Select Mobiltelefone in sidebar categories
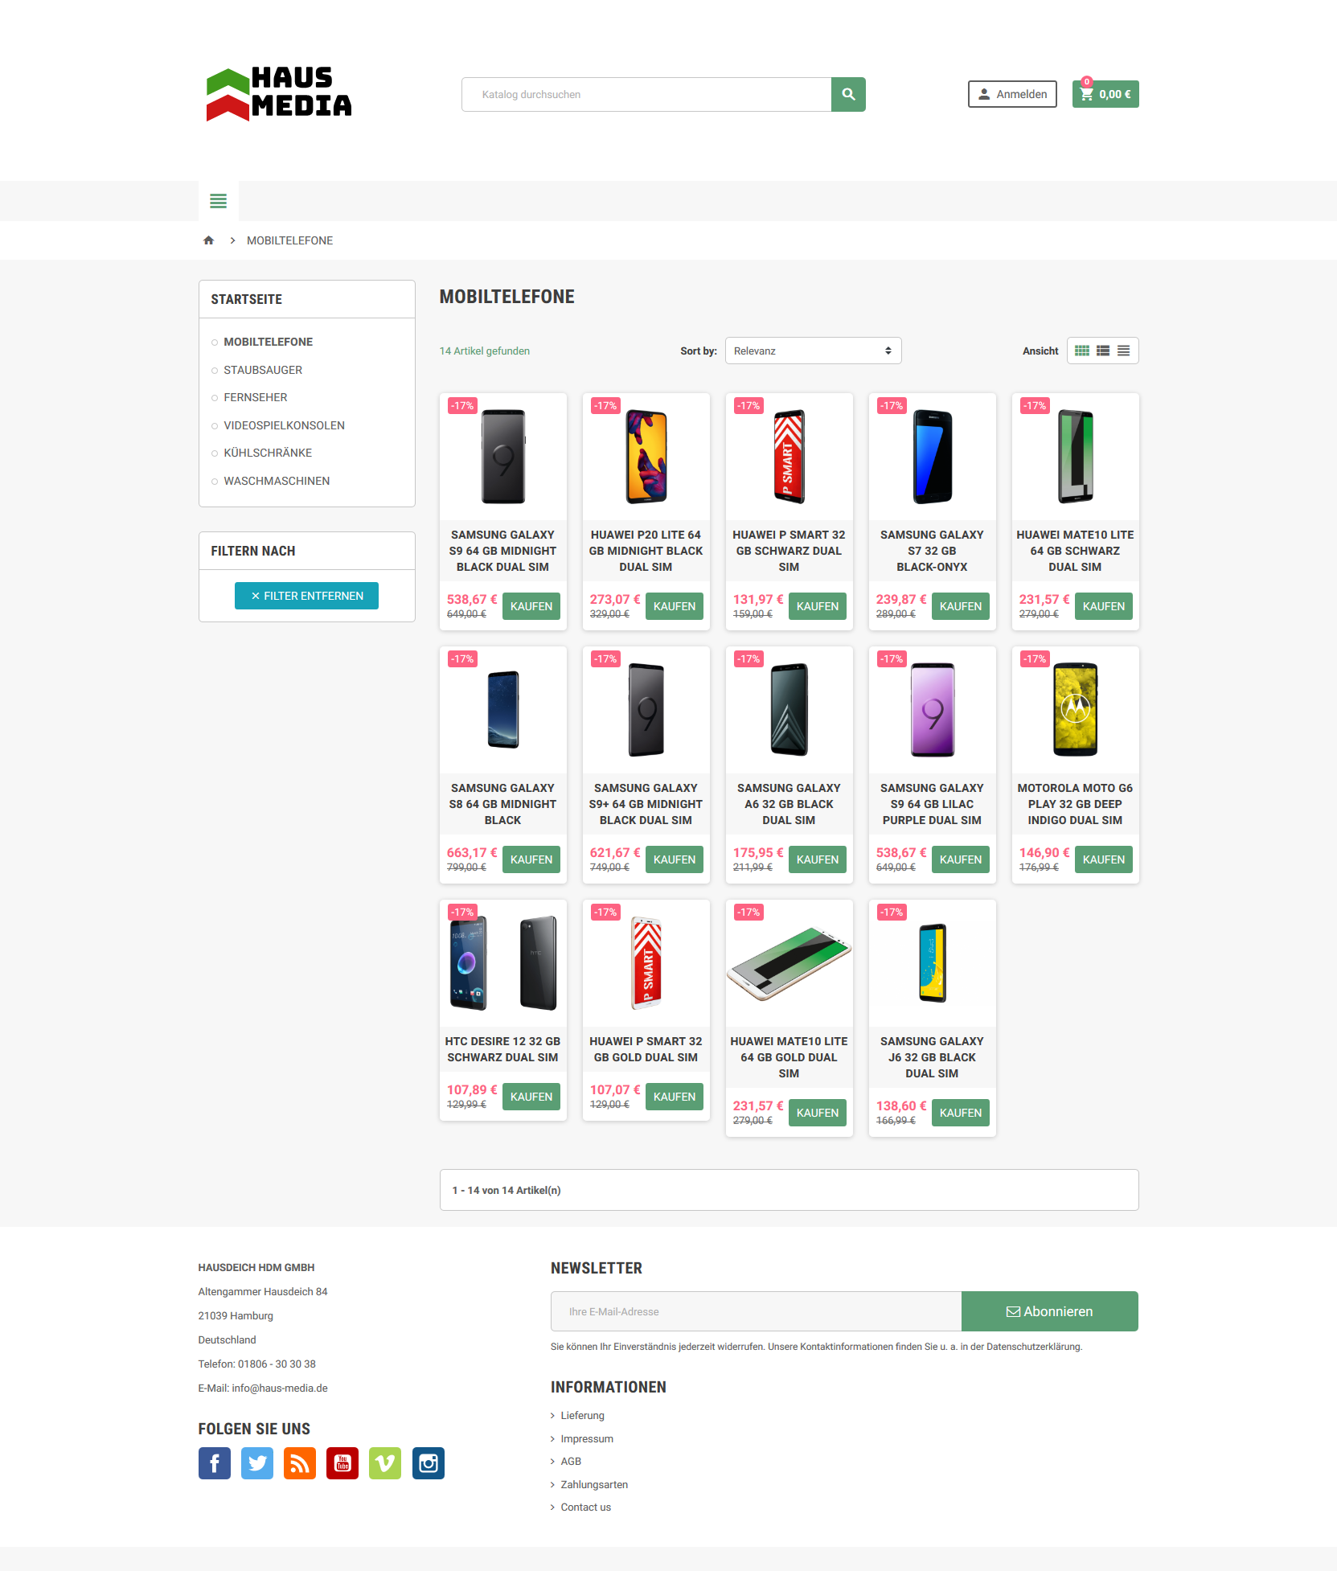 pos(268,342)
